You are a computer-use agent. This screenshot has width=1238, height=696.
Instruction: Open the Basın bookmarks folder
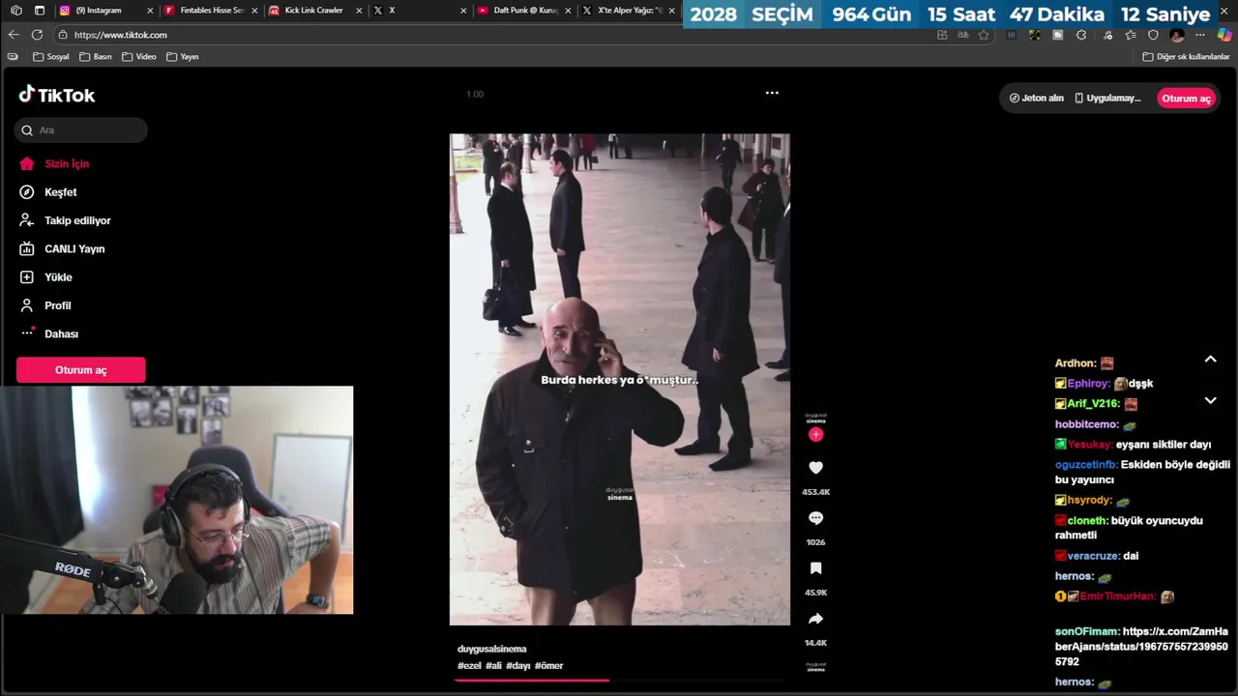coord(96,57)
